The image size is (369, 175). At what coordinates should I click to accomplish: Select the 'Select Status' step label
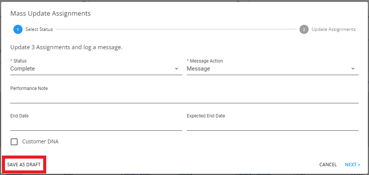[x=39, y=29]
